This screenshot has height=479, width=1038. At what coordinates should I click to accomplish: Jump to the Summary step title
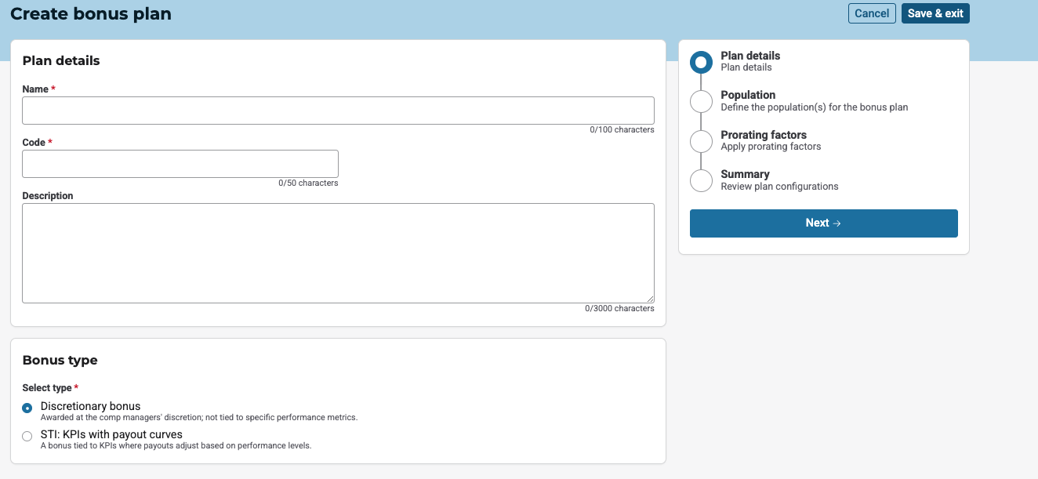point(745,174)
